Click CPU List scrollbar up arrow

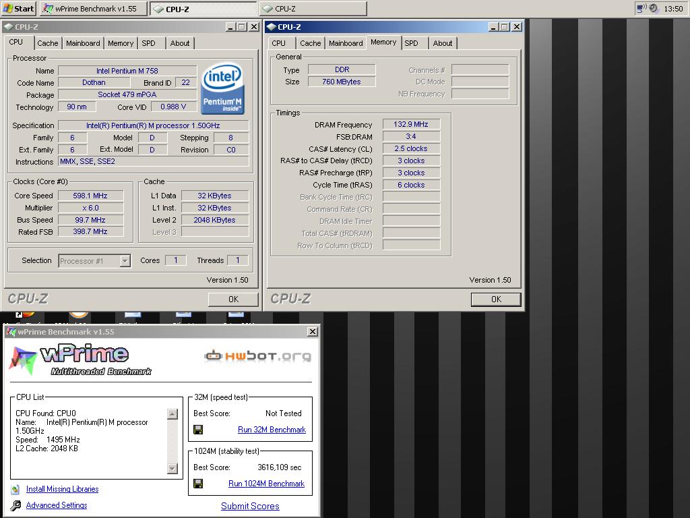[x=172, y=414]
